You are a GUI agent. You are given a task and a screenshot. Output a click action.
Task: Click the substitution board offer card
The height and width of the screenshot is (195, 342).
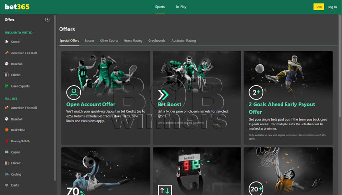197,171
